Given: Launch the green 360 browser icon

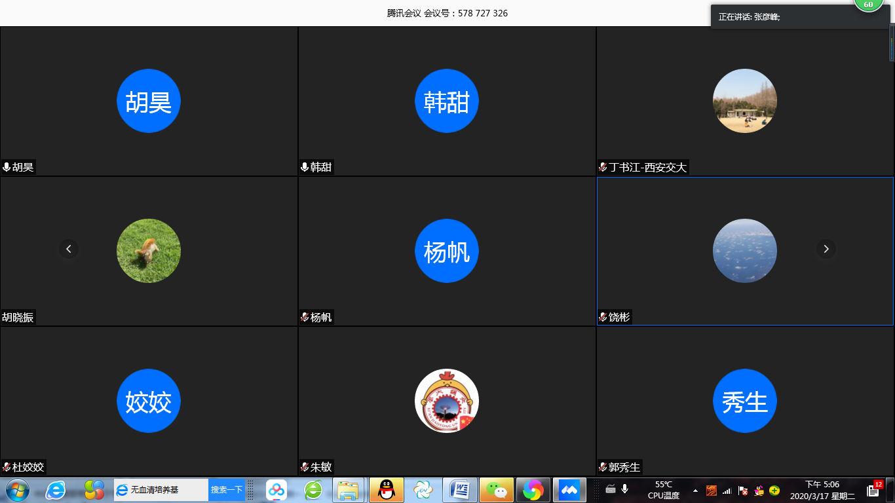Looking at the screenshot, I should point(313,490).
